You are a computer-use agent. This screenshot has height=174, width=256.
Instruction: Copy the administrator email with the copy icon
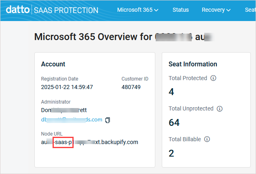point(108,120)
